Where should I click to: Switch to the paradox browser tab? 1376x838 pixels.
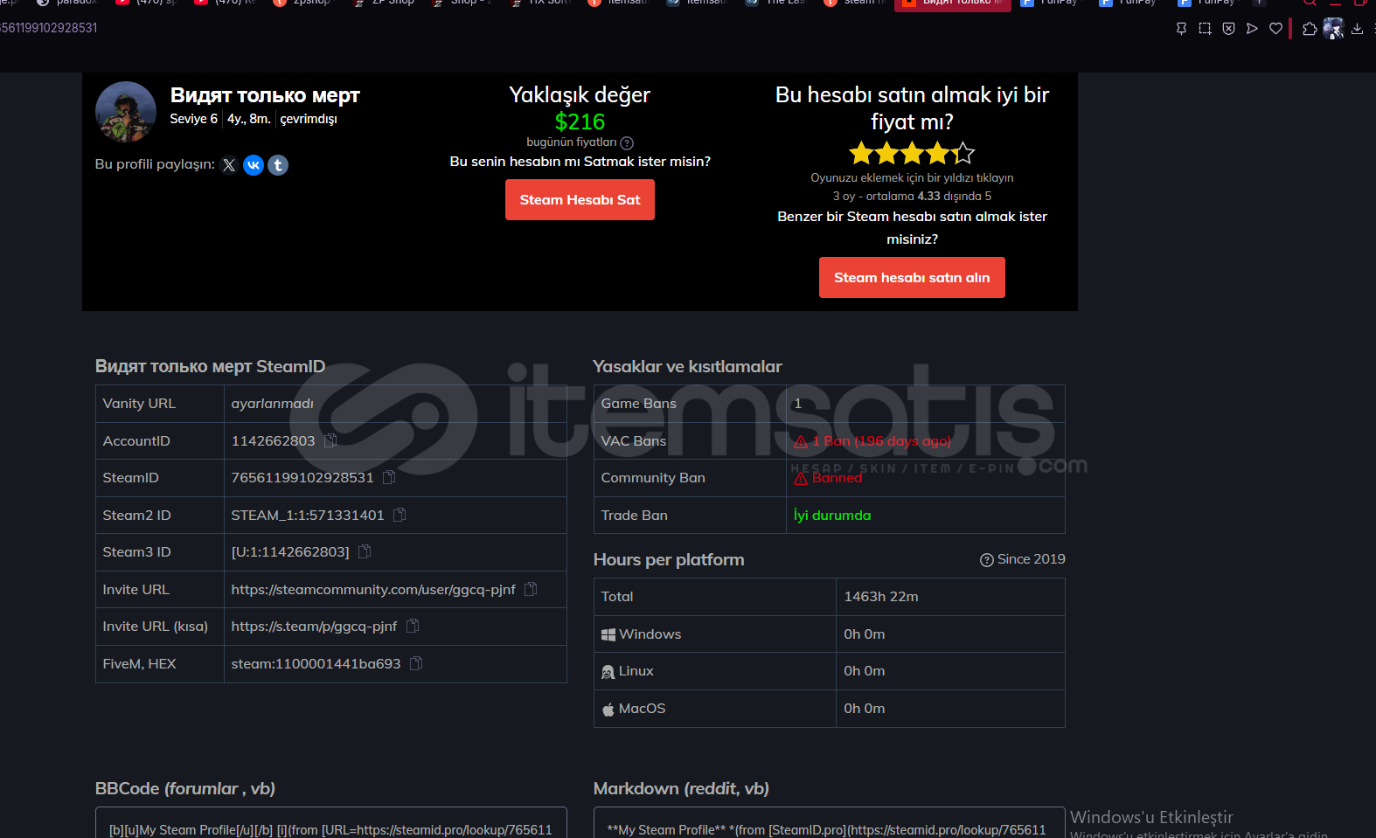68,3
